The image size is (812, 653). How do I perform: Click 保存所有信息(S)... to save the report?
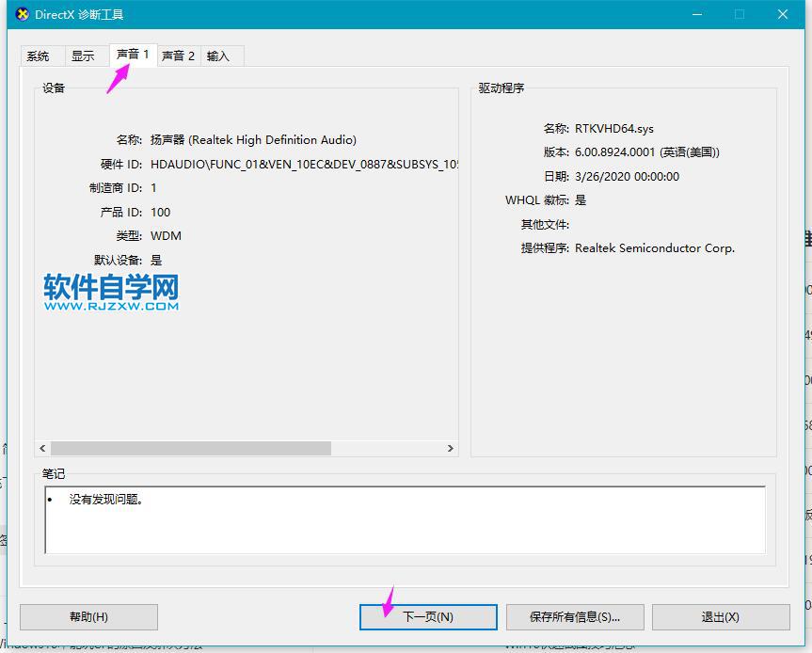[x=575, y=617]
